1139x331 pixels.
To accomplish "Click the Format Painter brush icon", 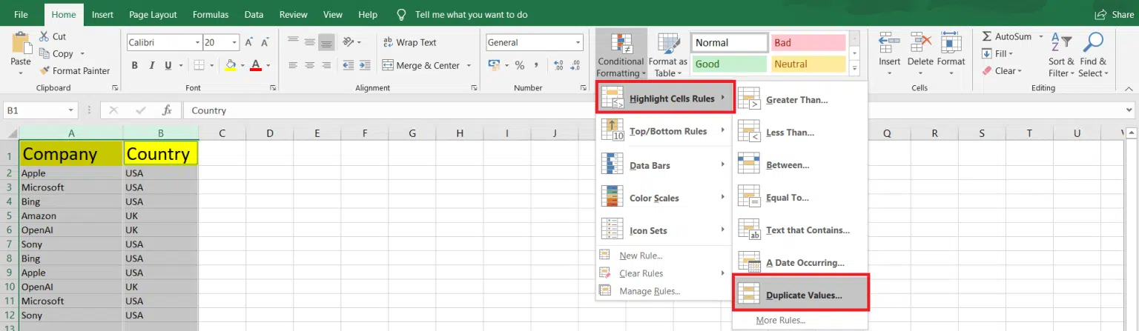I will (x=44, y=71).
